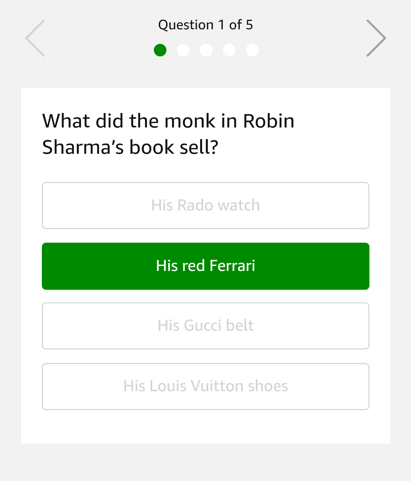Click the word "Robin" in the question

click(x=269, y=121)
